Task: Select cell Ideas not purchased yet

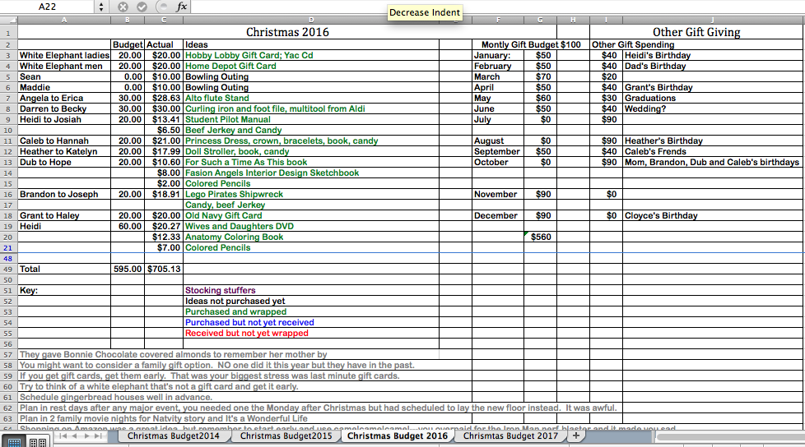Action: (x=311, y=301)
